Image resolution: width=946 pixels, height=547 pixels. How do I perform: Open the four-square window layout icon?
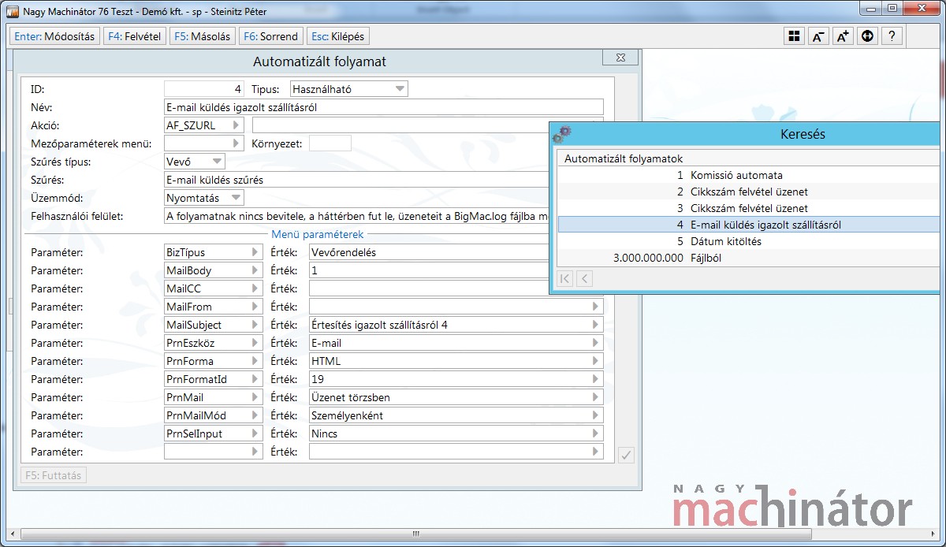click(x=794, y=36)
